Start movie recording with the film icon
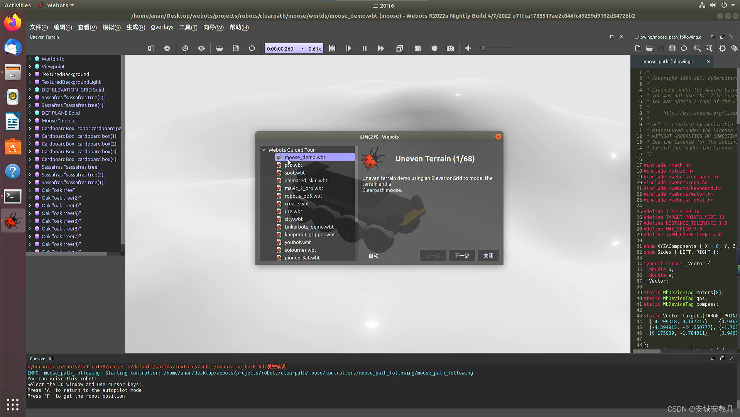The height and width of the screenshot is (417, 740). [418, 48]
